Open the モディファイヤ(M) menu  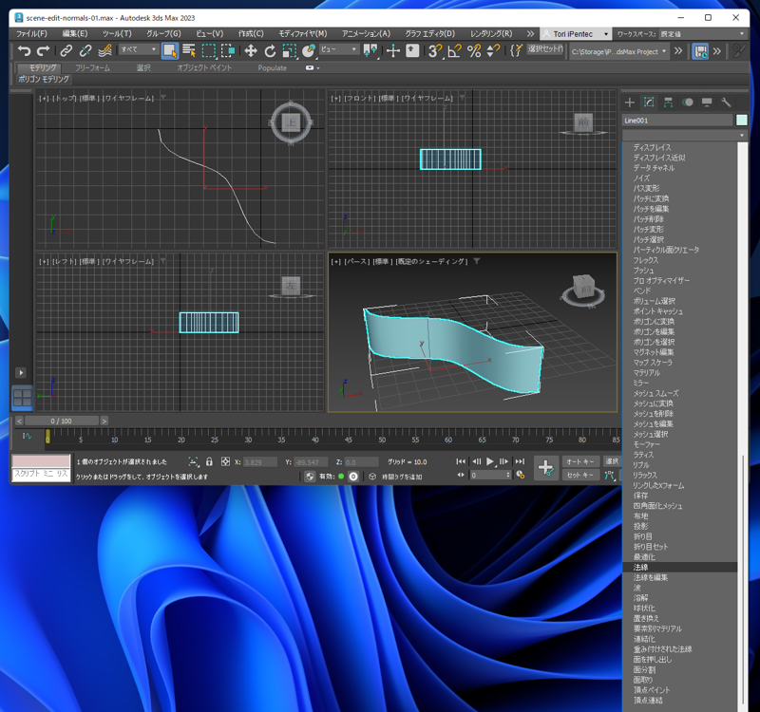tap(302, 34)
